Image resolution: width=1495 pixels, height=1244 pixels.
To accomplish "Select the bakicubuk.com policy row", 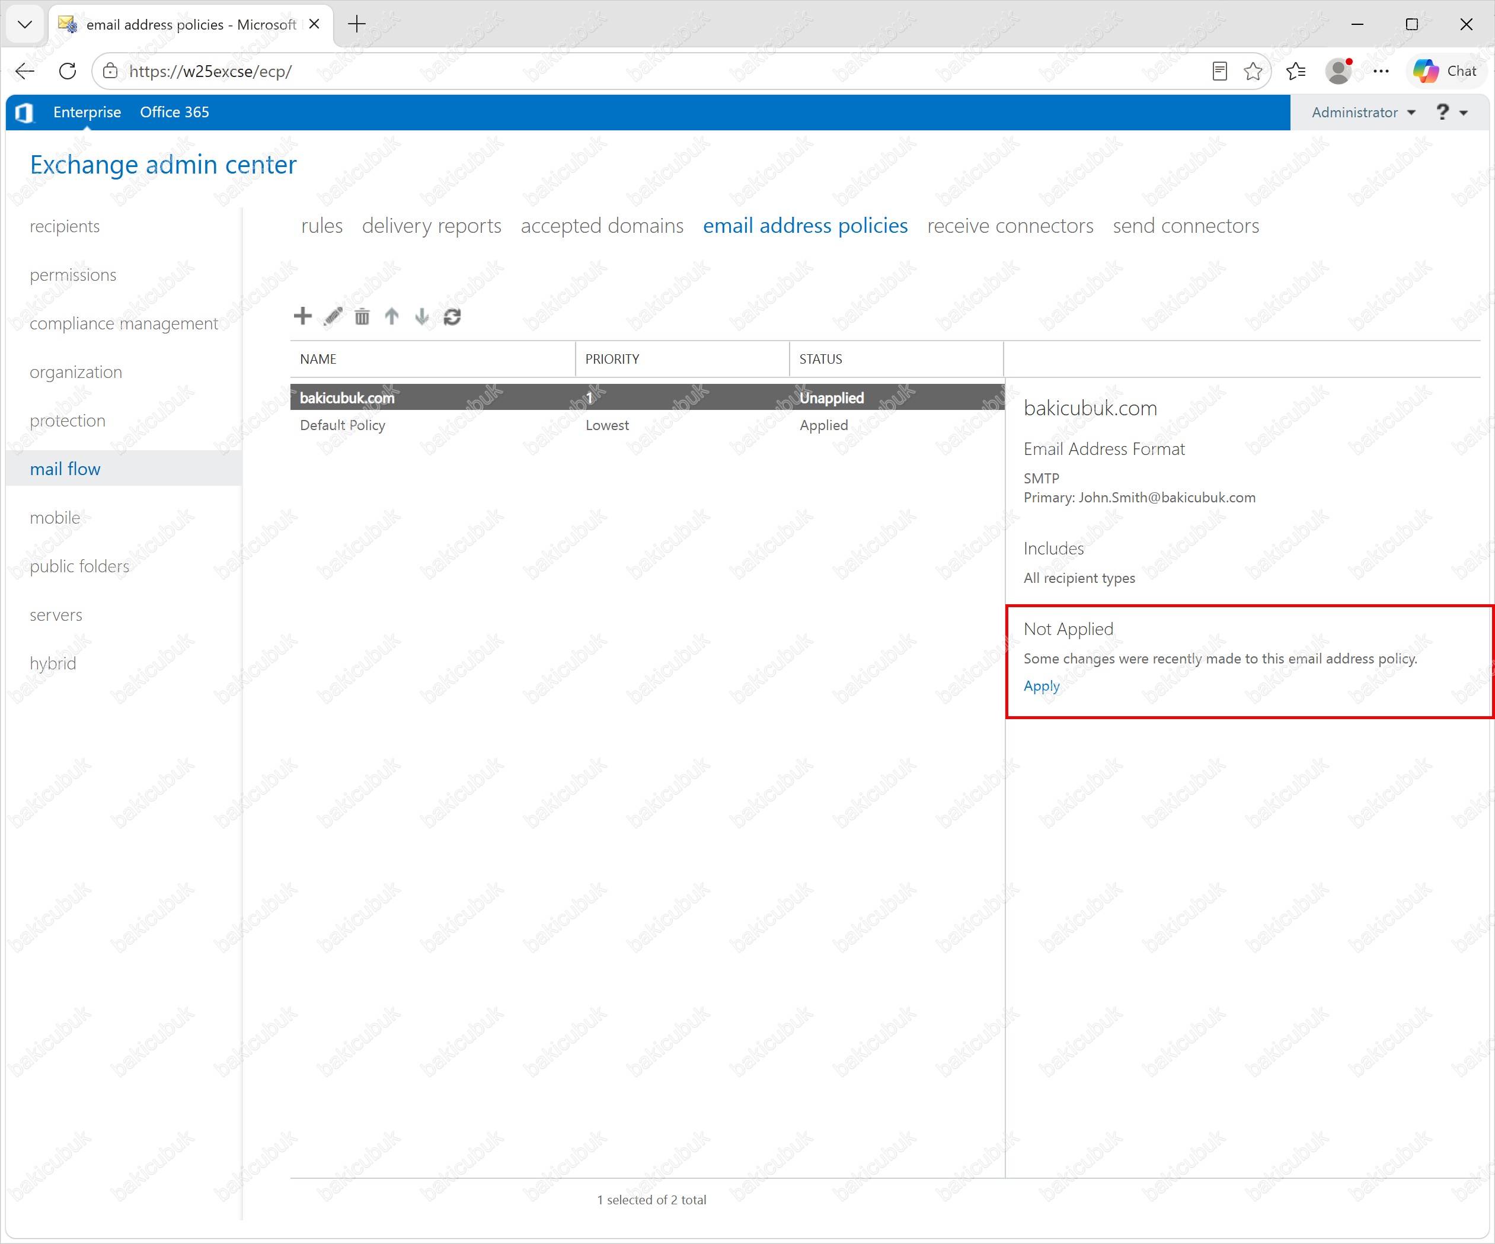I will pyautogui.click(x=647, y=397).
